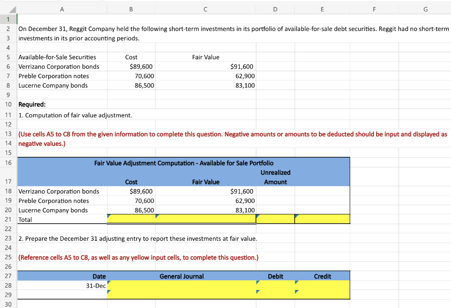Select the yellow Debit input cell in row 28
451x308 pixels.
[275, 286]
